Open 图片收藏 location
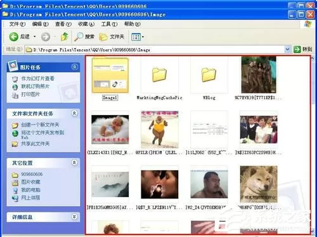Screen dimensions: 317x237 point(30,182)
